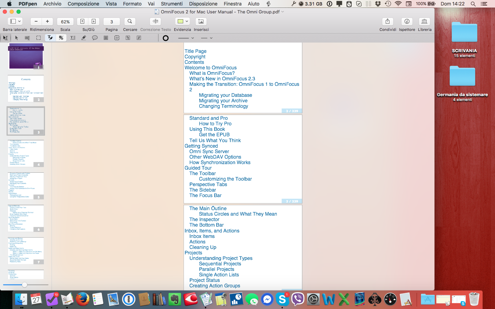This screenshot has height=309, width=495.
Task: Open the Evidenzia highlight color dropdown
Action: (x=187, y=21)
